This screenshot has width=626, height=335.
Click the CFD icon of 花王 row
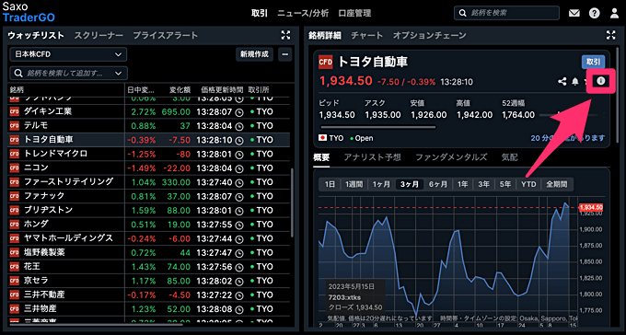[x=15, y=267]
